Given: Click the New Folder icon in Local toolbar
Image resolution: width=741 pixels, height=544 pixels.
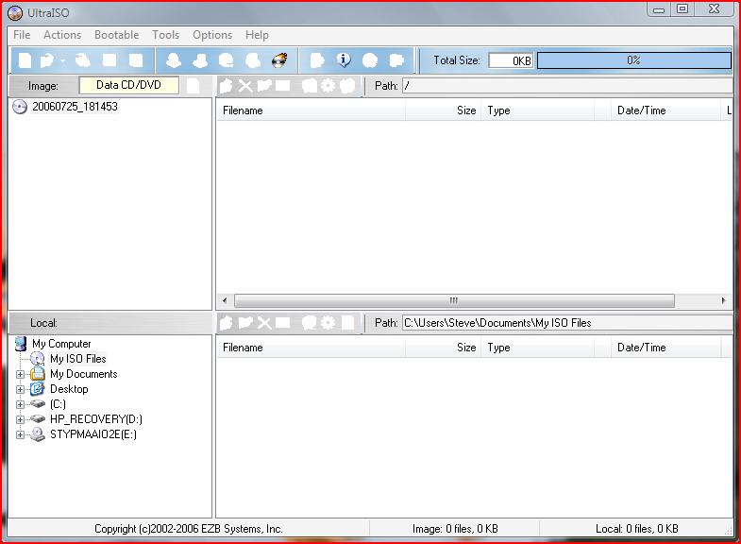Looking at the screenshot, I should click(x=246, y=323).
